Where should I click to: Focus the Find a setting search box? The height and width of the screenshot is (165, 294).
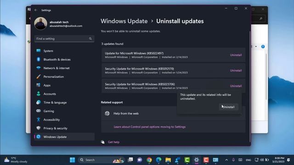64,38
